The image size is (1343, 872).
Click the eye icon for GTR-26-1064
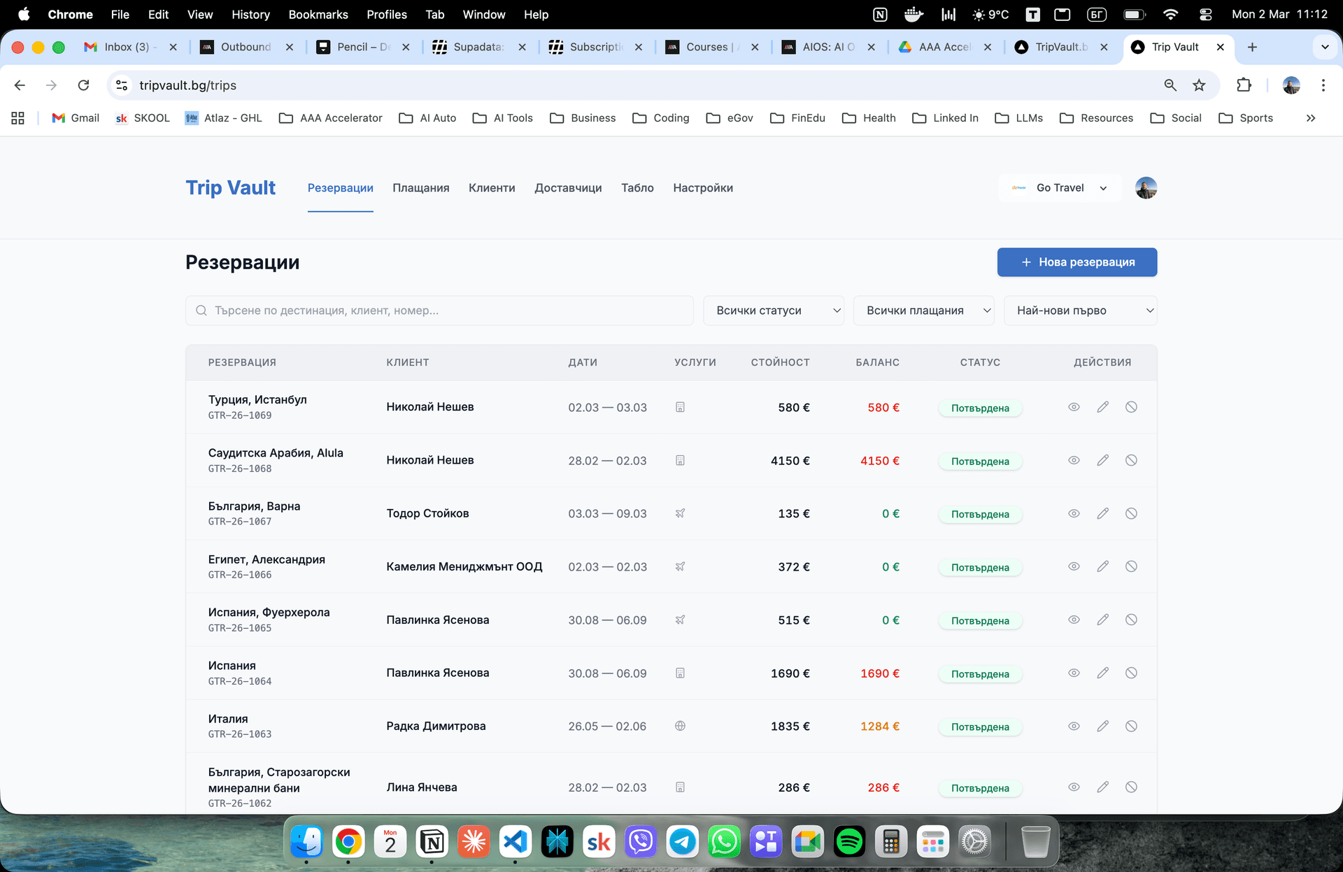[1074, 673]
